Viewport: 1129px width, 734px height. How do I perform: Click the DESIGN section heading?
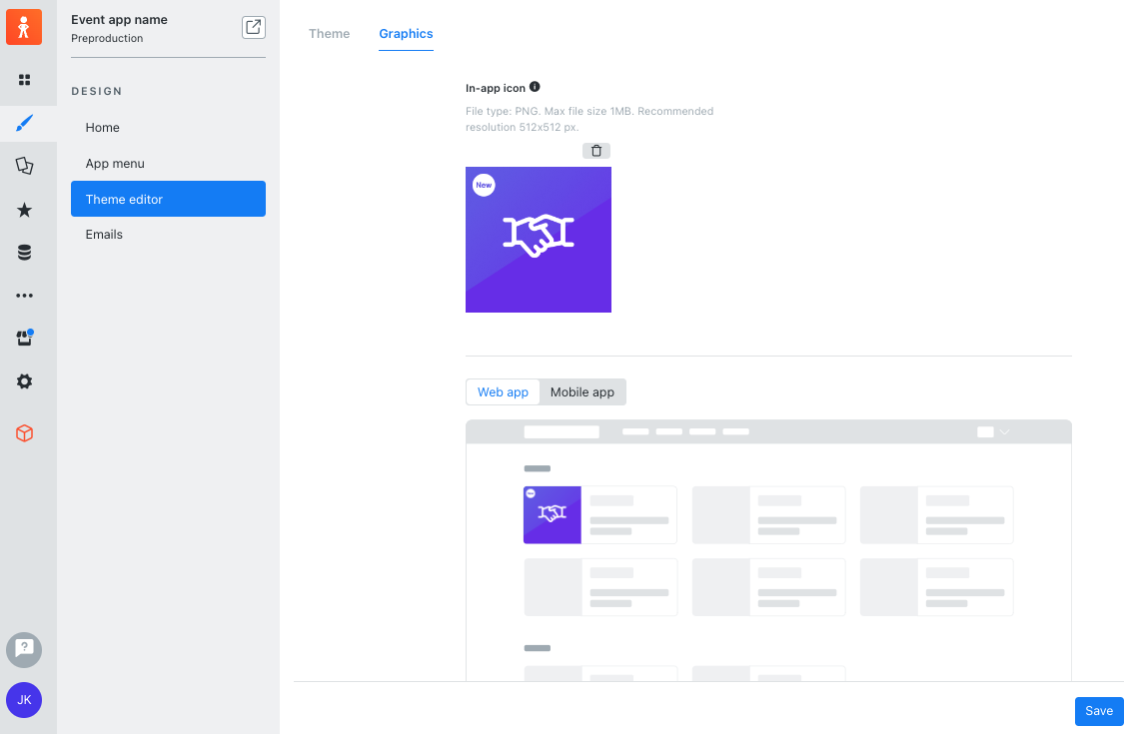pyautogui.click(x=97, y=92)
